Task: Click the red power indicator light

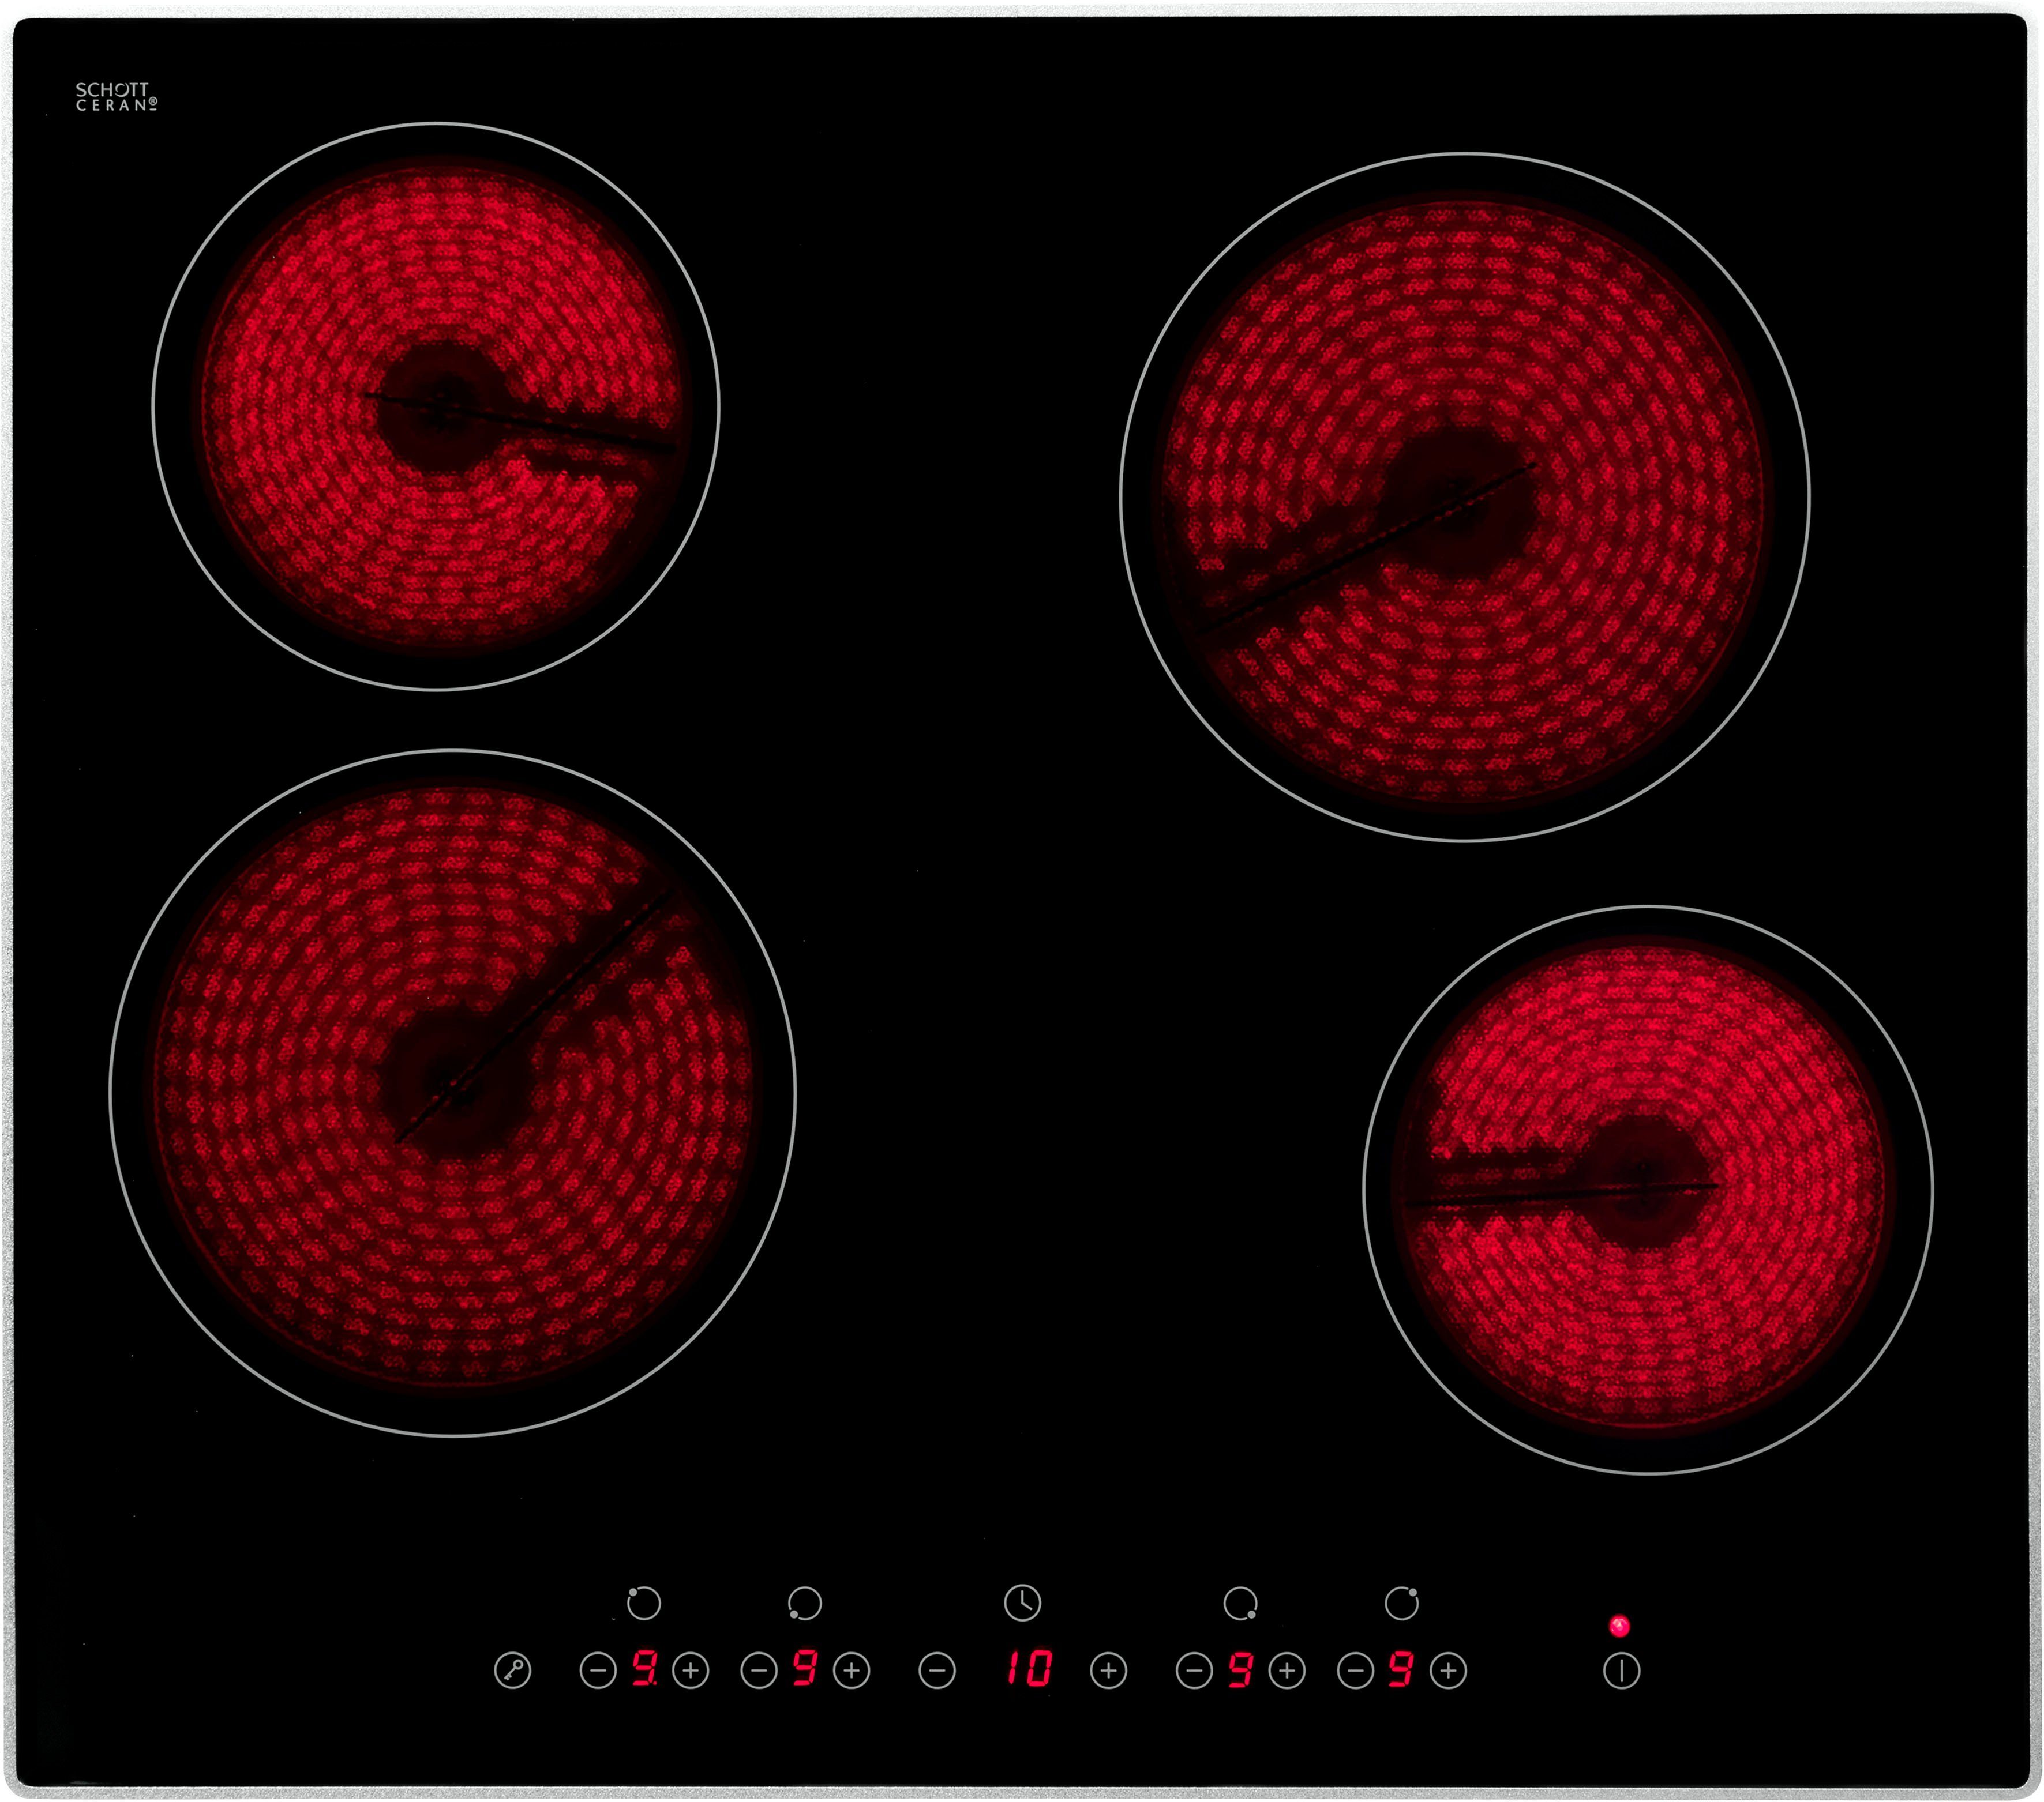Action: pos(1619,1626)
